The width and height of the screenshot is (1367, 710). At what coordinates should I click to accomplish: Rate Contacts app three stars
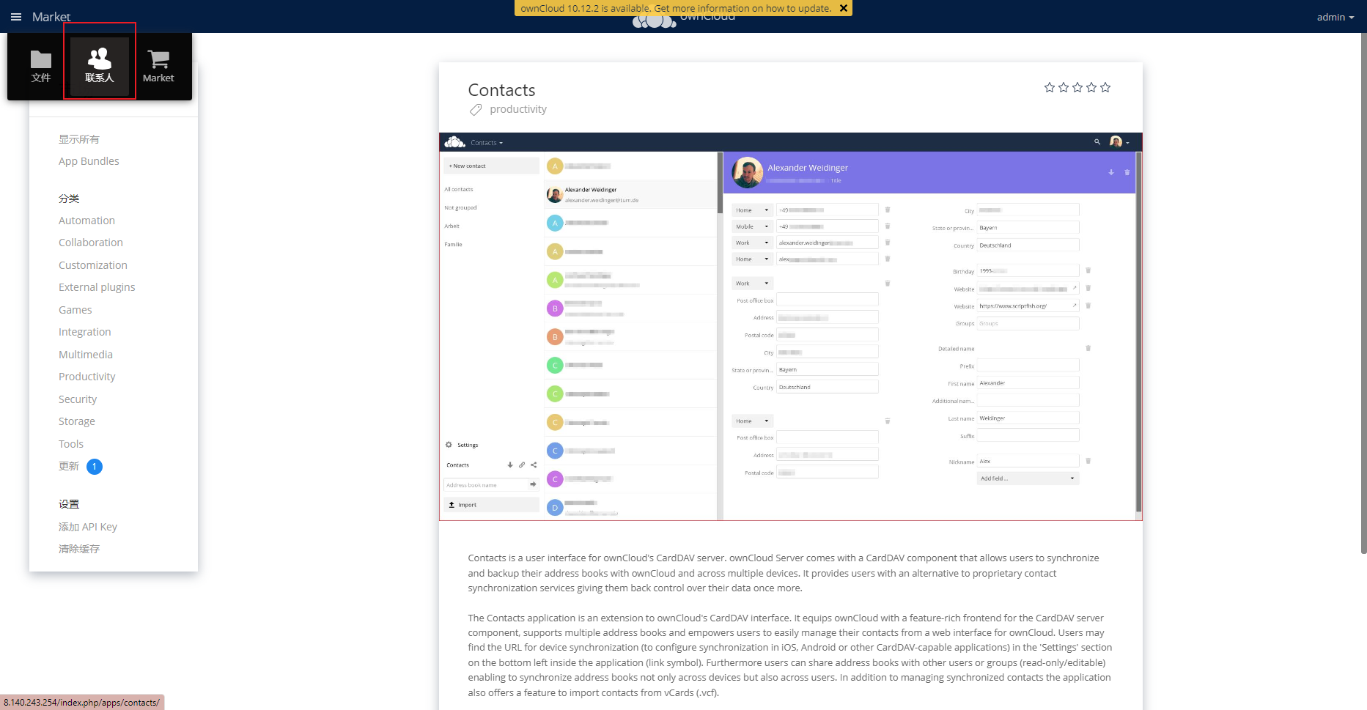point(1077,87)
